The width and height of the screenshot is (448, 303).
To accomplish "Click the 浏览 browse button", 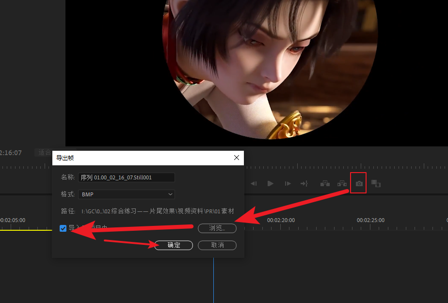I will click(217, 228).
